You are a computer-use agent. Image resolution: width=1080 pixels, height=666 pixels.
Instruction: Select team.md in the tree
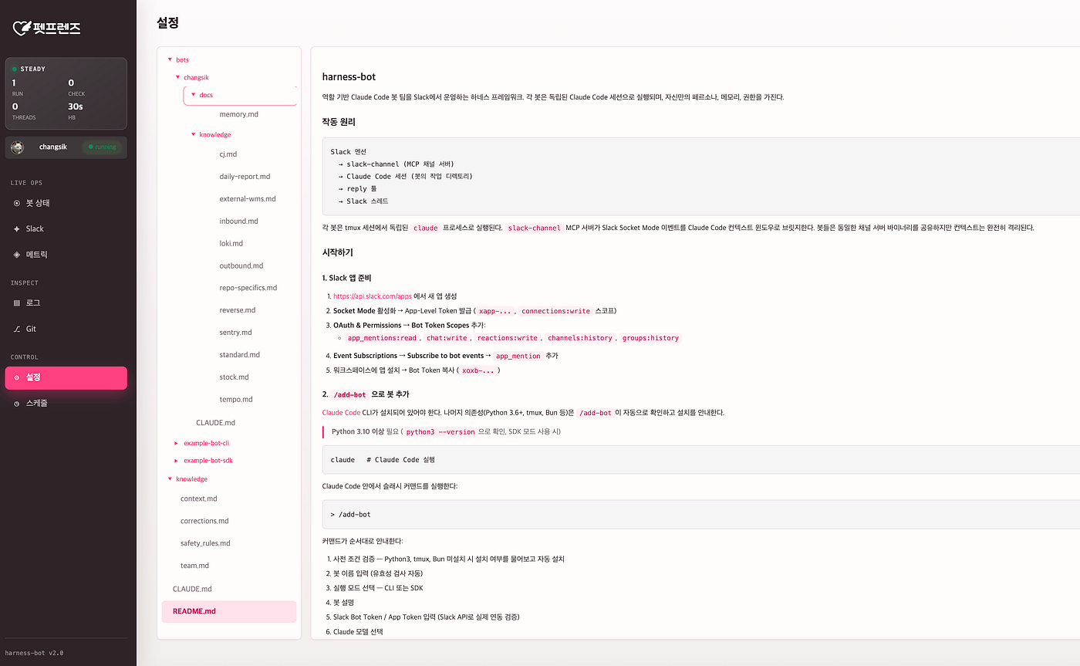[194, 566]
